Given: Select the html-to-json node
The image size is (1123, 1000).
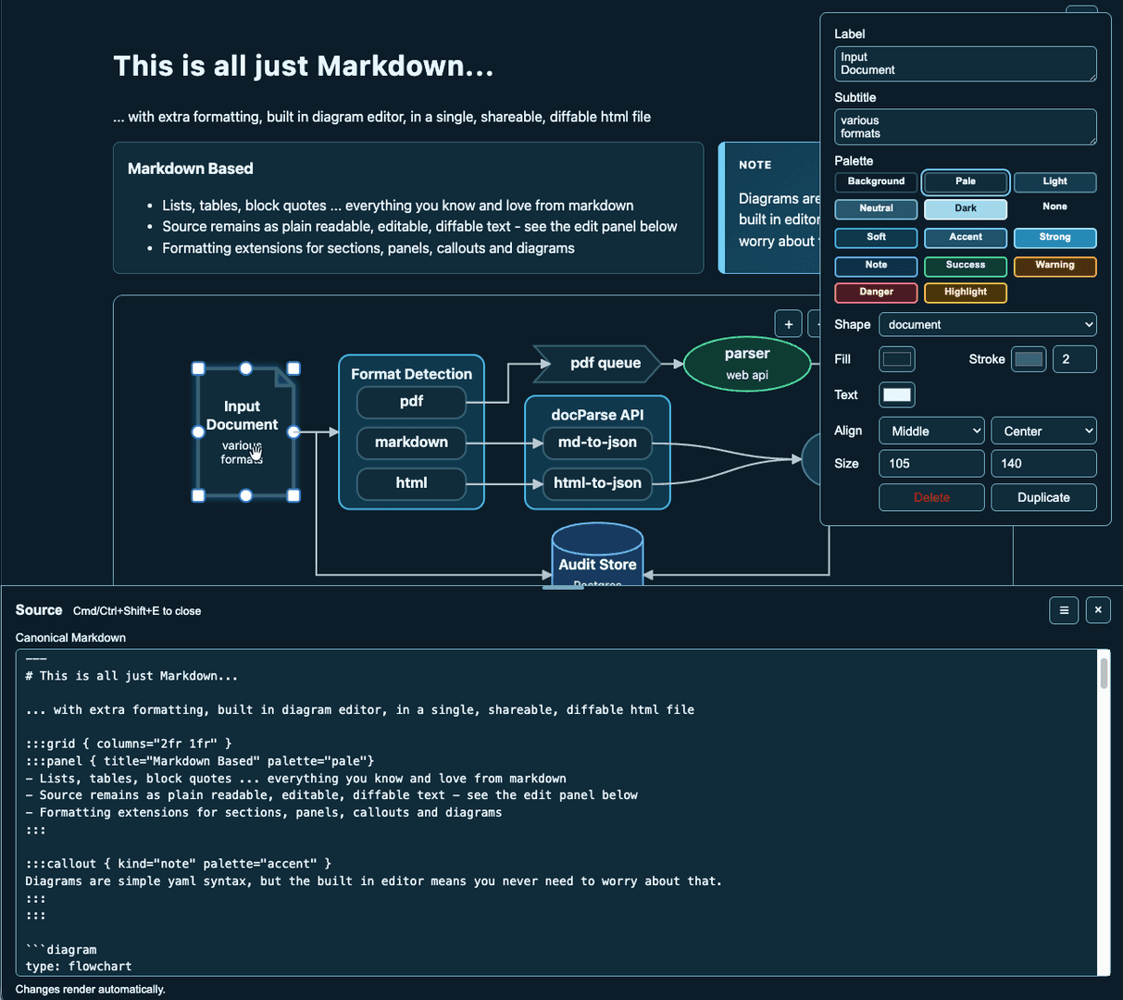Looking at the screenshot, I should (x=597, y=482).
